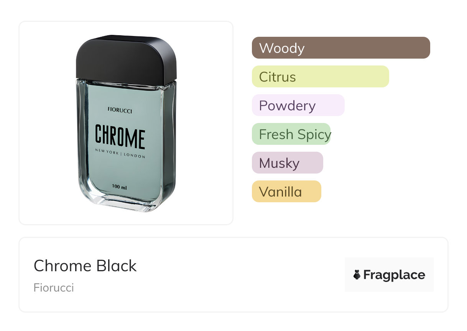The image size is (467, 331).
Task: Click the Musky accord bar
Action: [287, 163]
